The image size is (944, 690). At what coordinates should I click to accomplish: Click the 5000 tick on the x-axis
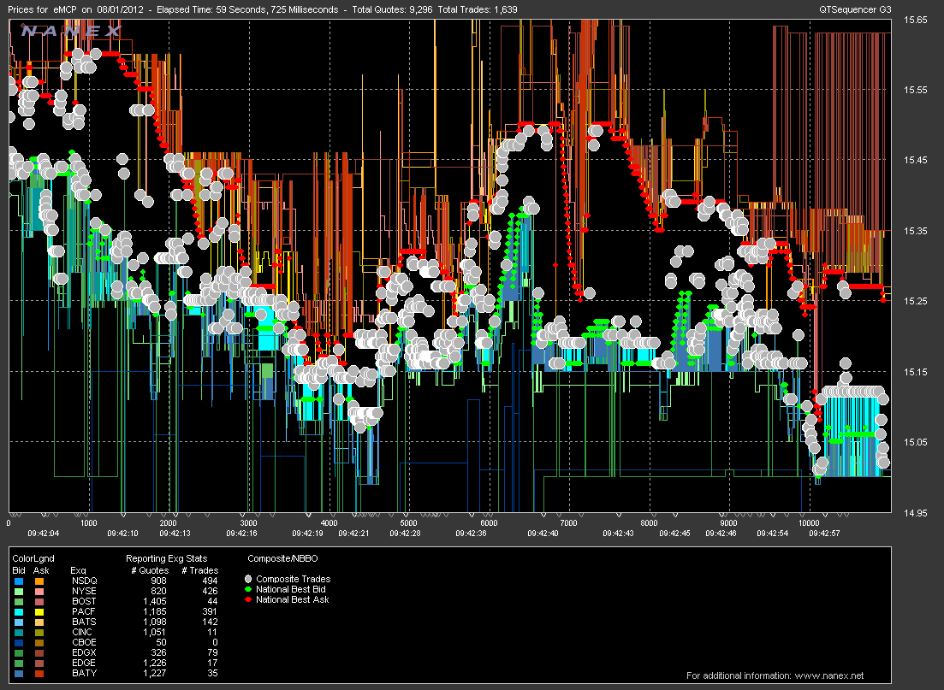tap(408, 522)
